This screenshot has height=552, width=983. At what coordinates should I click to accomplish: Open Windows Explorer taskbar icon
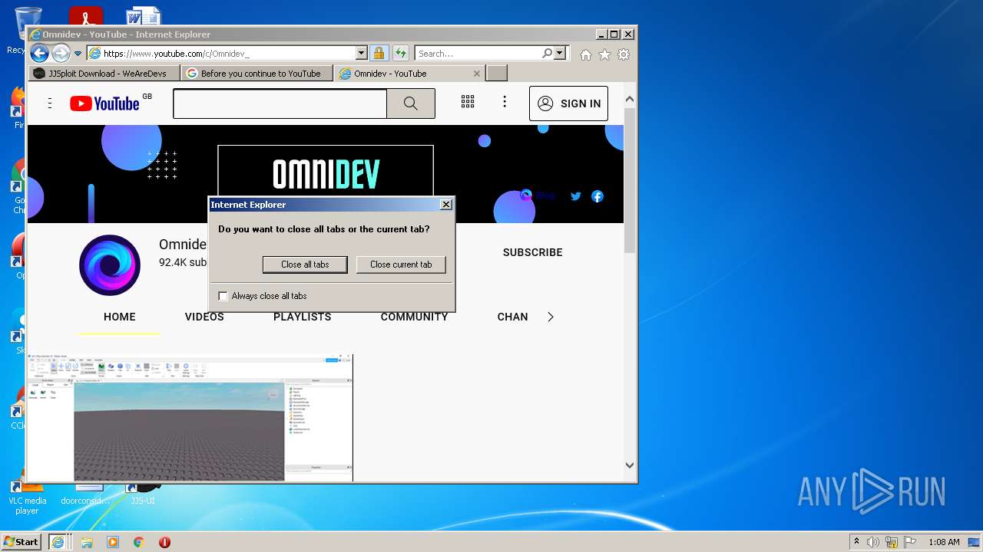87,542
